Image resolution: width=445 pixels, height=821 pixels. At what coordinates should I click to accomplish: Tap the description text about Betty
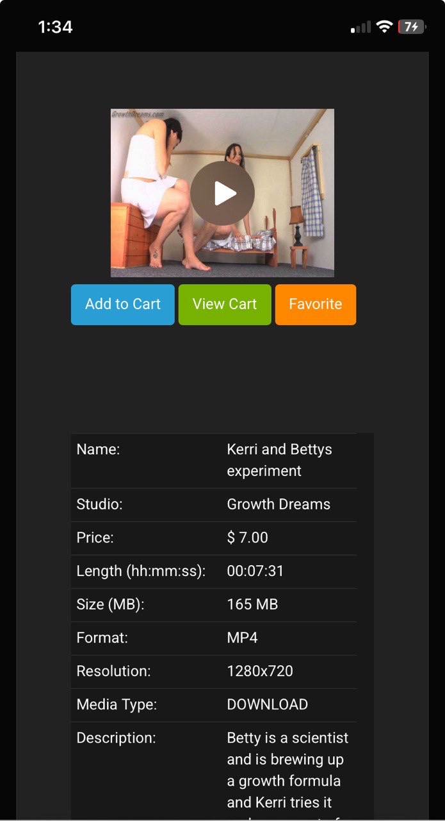[x=287, y=775]
